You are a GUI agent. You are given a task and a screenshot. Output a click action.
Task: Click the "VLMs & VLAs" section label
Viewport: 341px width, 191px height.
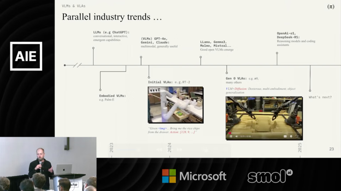74,6
